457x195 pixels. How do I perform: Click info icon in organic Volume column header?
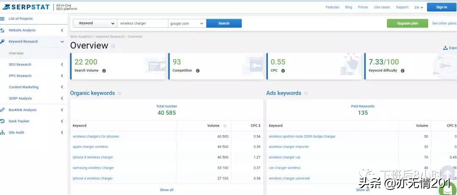[225, 126]
